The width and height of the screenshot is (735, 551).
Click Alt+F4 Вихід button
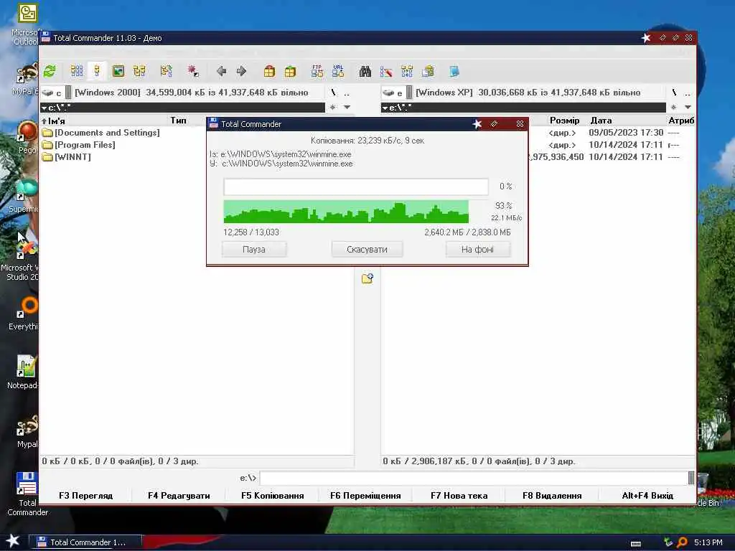coord(647,496)
